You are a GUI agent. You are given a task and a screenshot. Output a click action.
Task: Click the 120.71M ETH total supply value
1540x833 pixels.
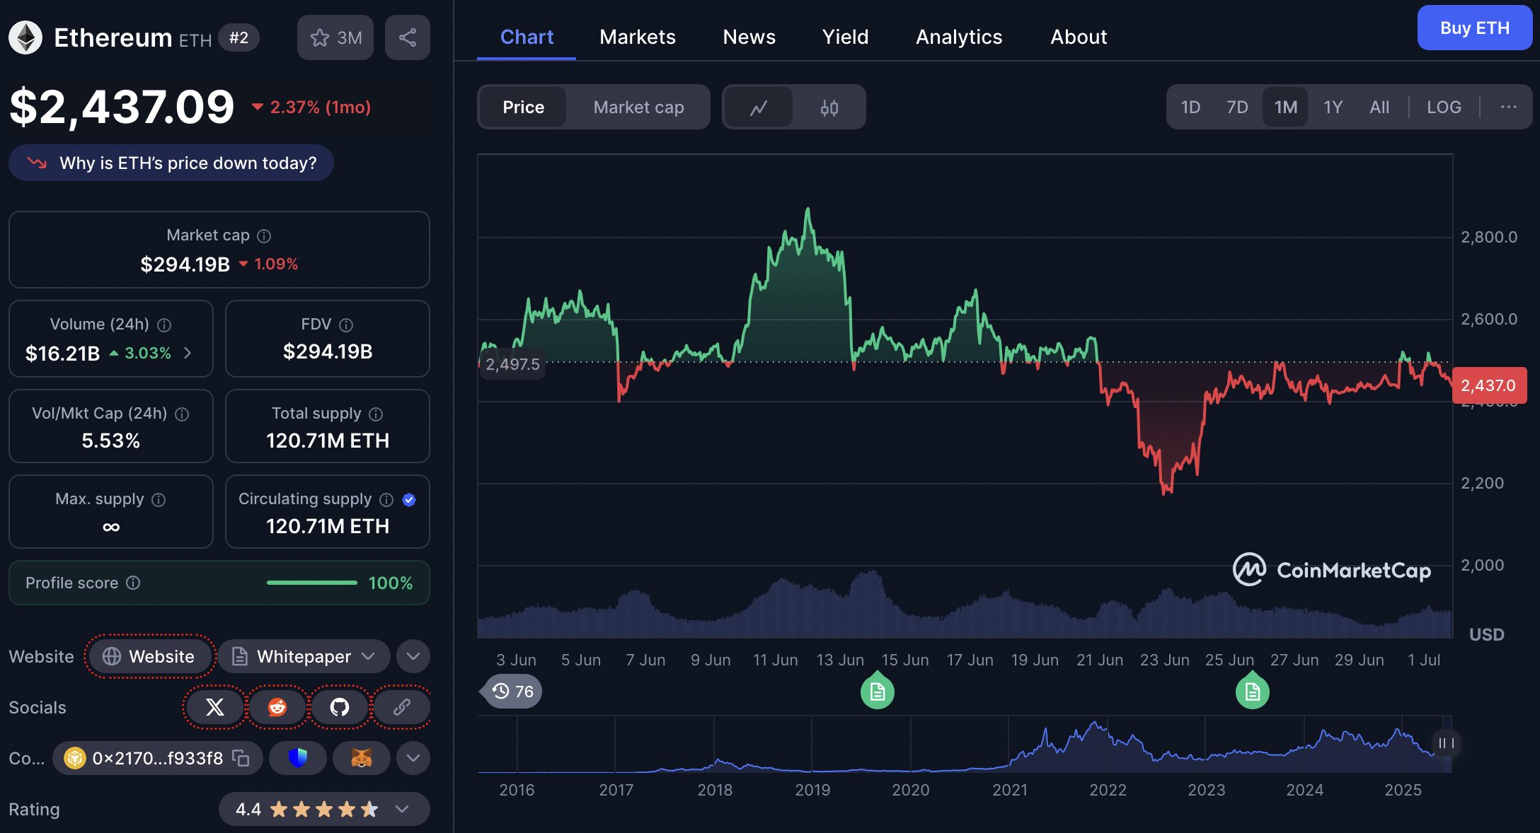point(328,441)
